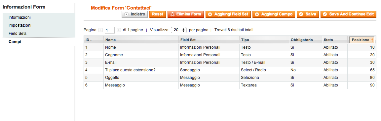This screenshot has height=121, width=381.
Task: Save the form with Salva
Action: point(308,14)
